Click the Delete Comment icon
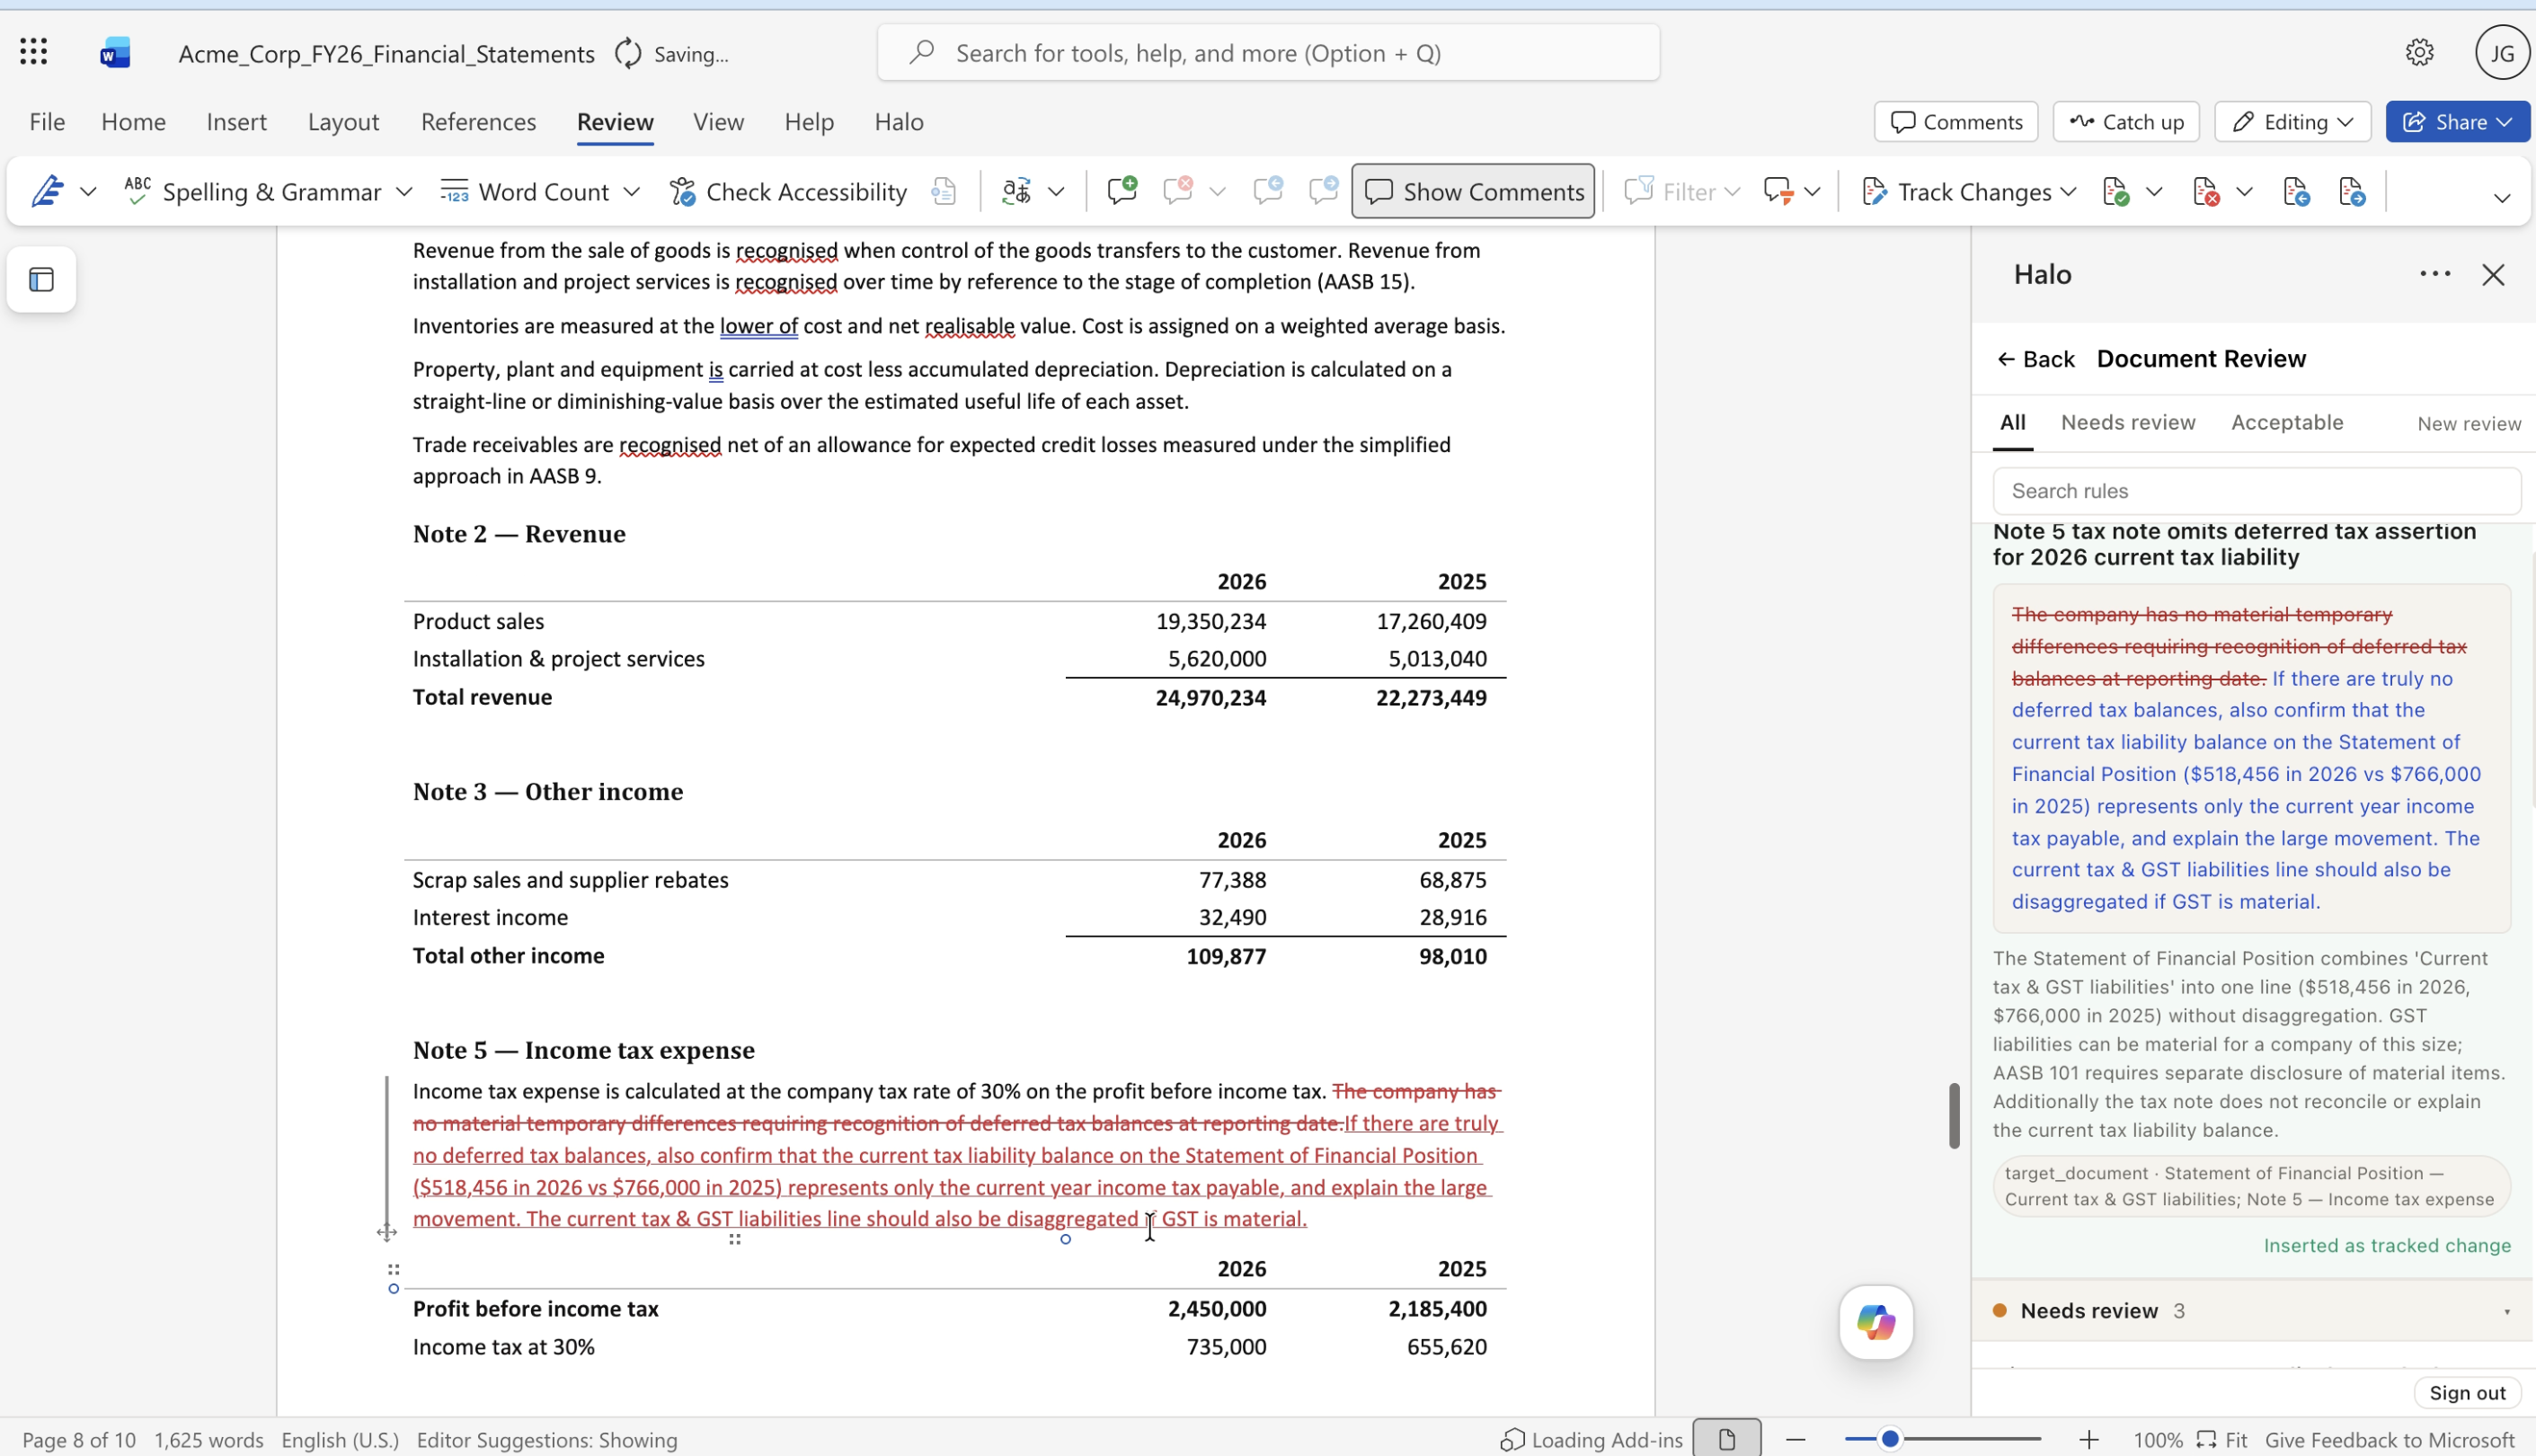 (x=1178, y=190)
